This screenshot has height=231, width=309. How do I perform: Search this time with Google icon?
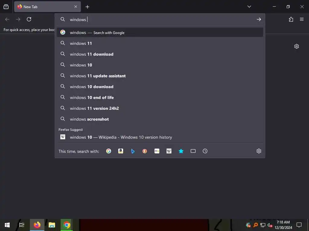tap(109, 151)
